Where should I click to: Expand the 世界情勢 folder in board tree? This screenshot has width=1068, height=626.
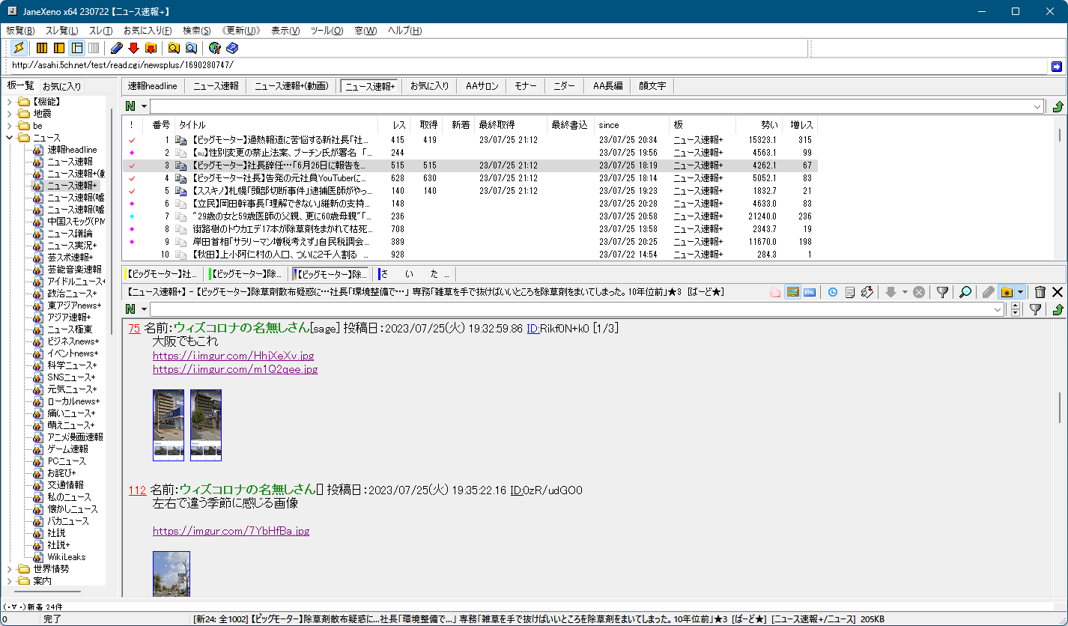click(x=10, y=569)
